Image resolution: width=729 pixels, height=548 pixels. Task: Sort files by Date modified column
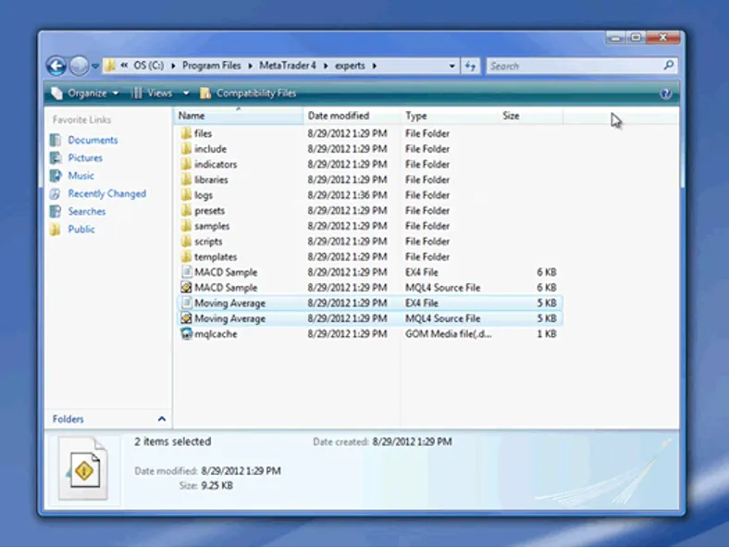(x=352, y=116)
